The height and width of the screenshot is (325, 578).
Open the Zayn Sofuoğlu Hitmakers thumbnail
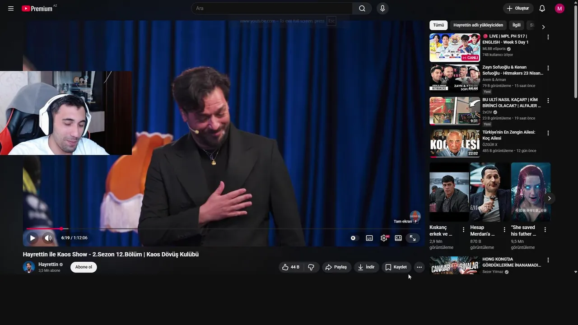455,79
